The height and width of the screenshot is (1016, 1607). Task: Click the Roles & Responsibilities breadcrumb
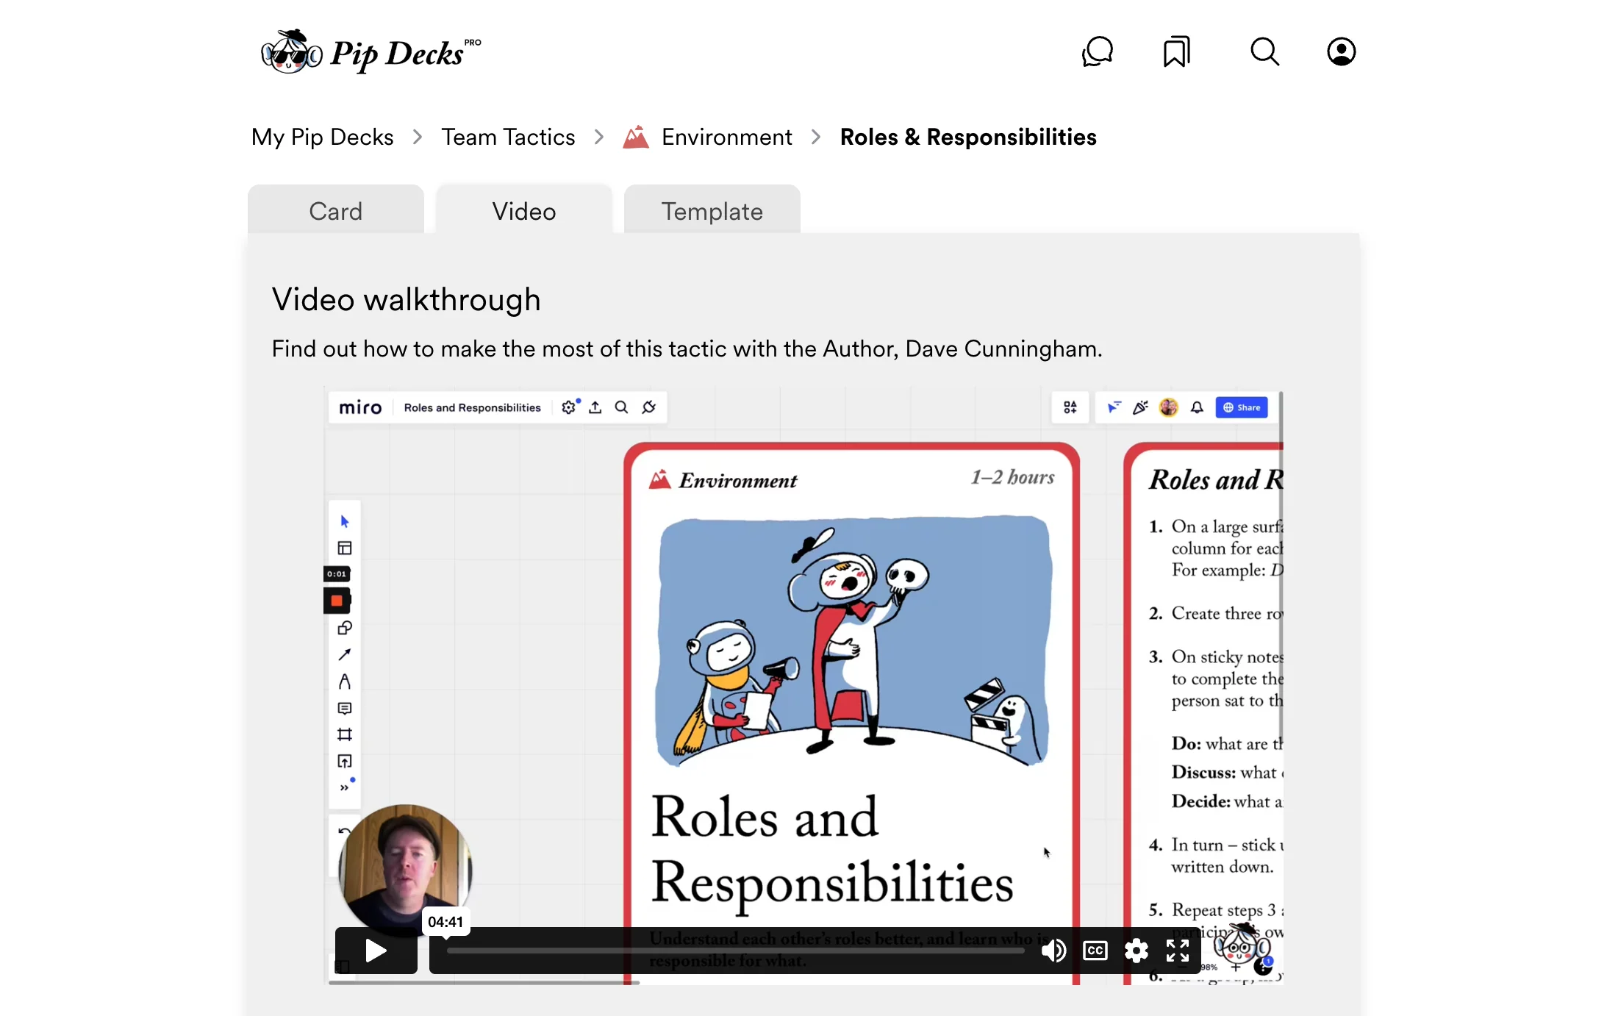(x=967, y=137)
